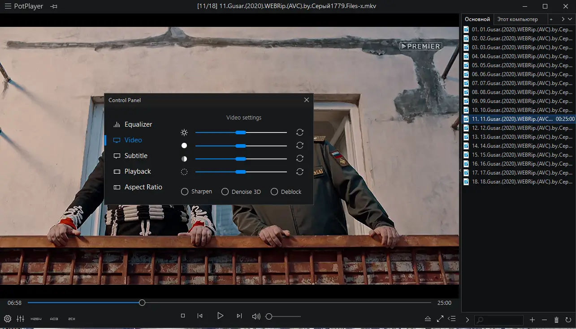Image resolution: width=576 pixels, height=329 pixels.
Task: Open the Этот компьютер playlist tab
Action: tap(517, 19)
